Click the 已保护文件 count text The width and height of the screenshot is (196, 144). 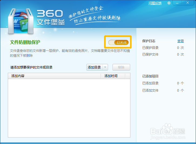point(180,55)
